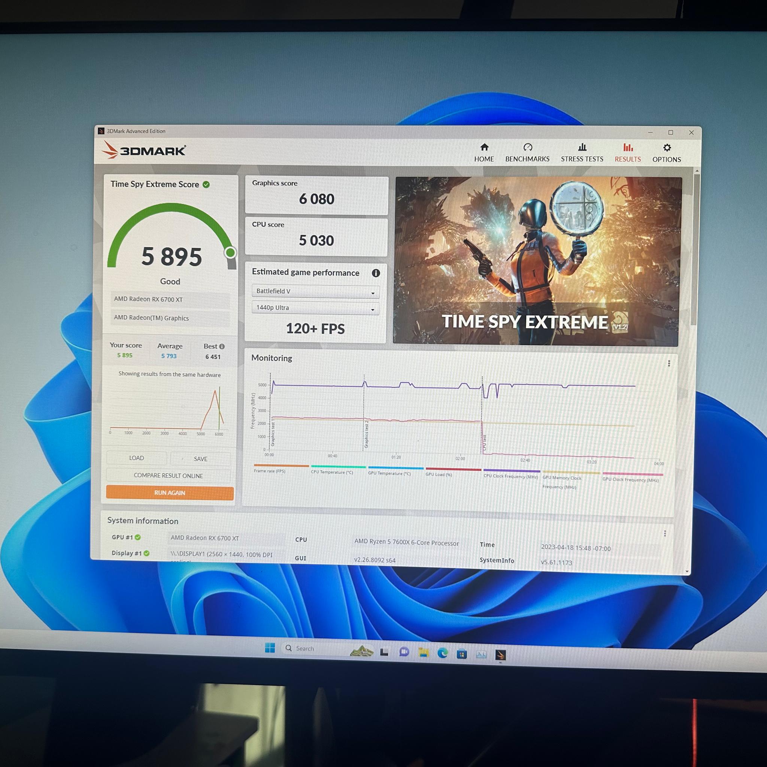The width and height of the screenshot is (767, 767).
Task: Click the LOAD button
Action: click(137, 458)
